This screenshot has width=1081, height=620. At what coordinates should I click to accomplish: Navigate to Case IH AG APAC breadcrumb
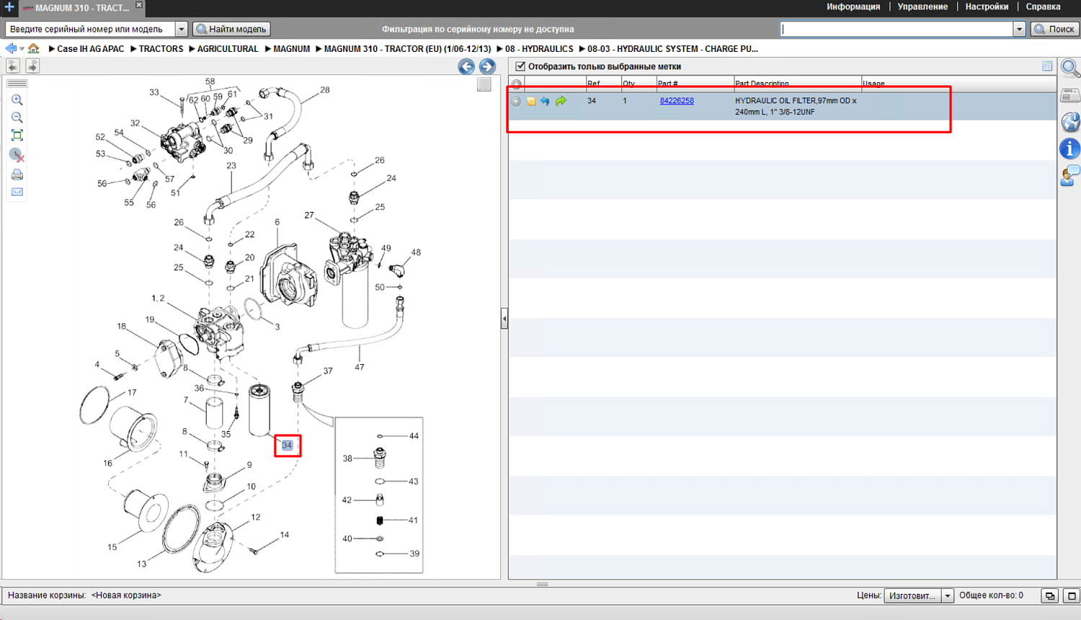click(x=91, y=49)
